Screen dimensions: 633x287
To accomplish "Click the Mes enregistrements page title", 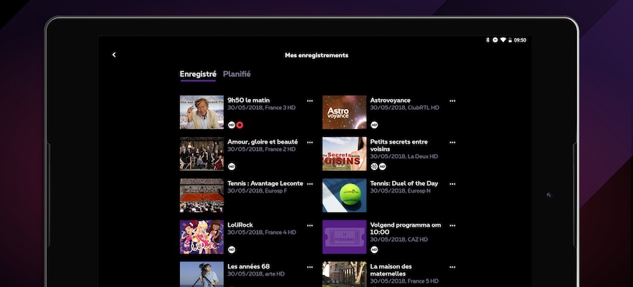I will point(316,55).
